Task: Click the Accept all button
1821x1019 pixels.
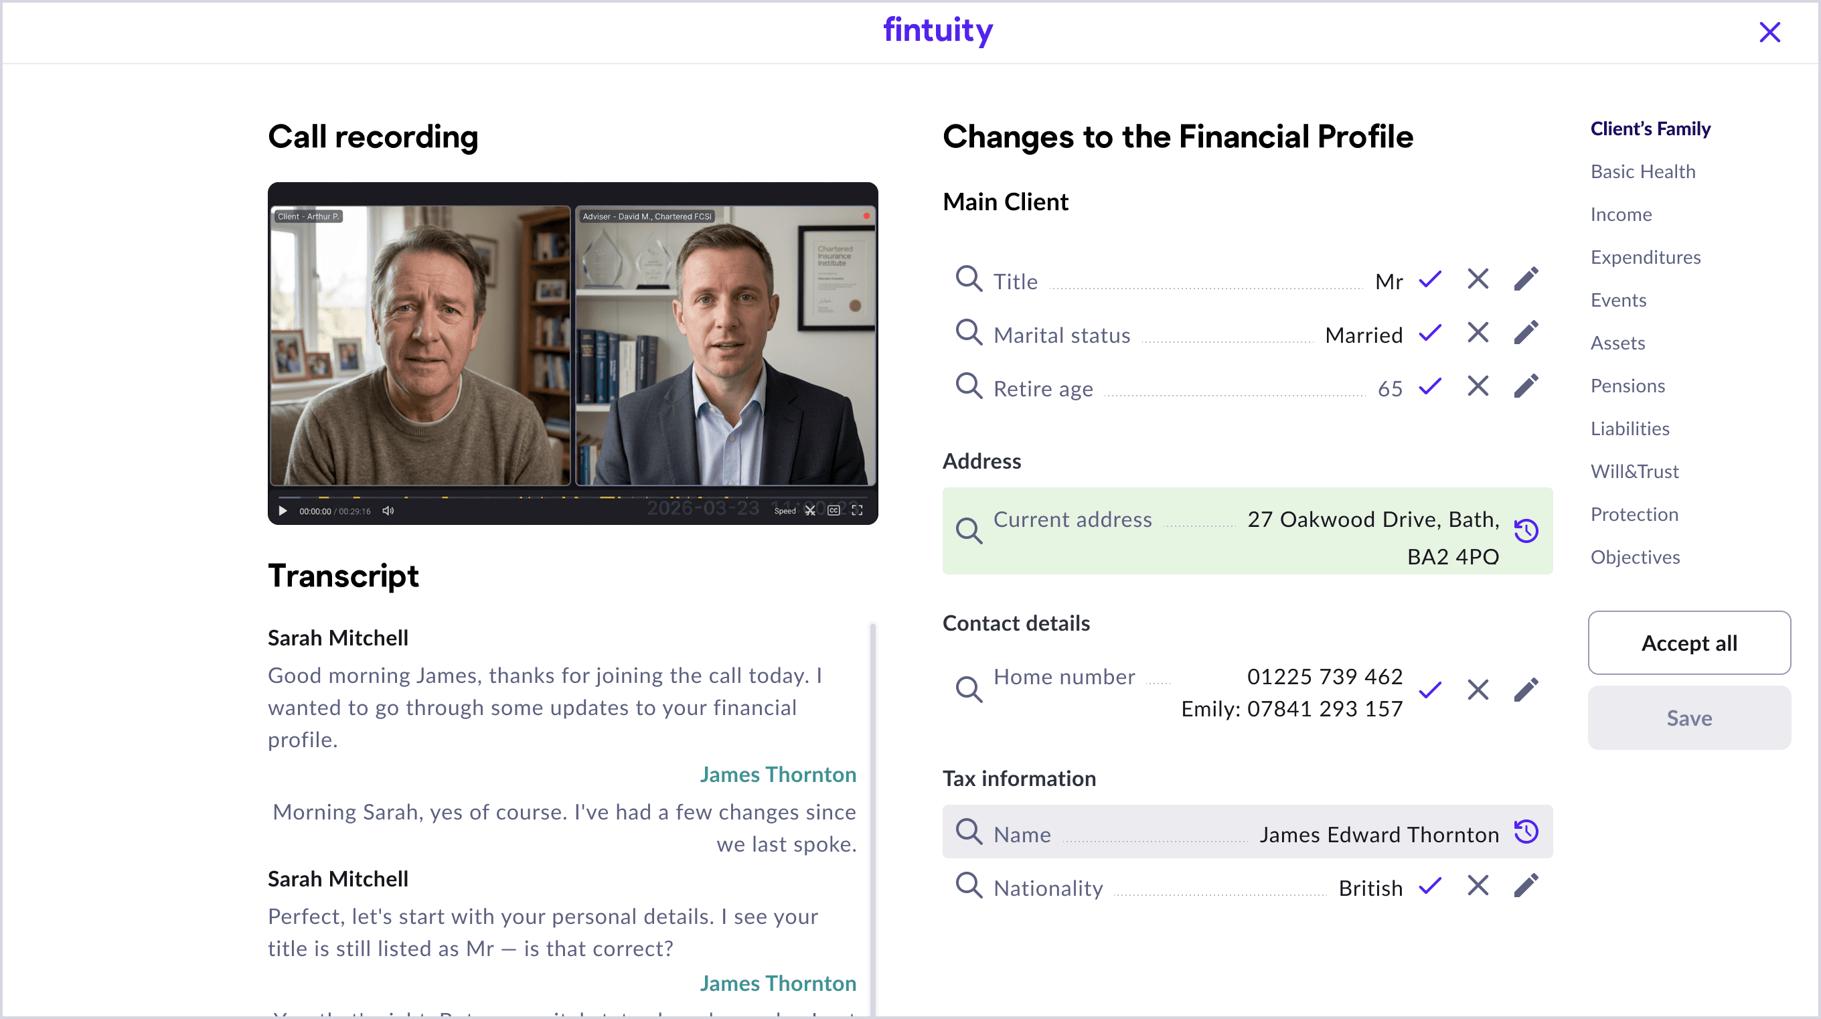Action: point(1689,643)
